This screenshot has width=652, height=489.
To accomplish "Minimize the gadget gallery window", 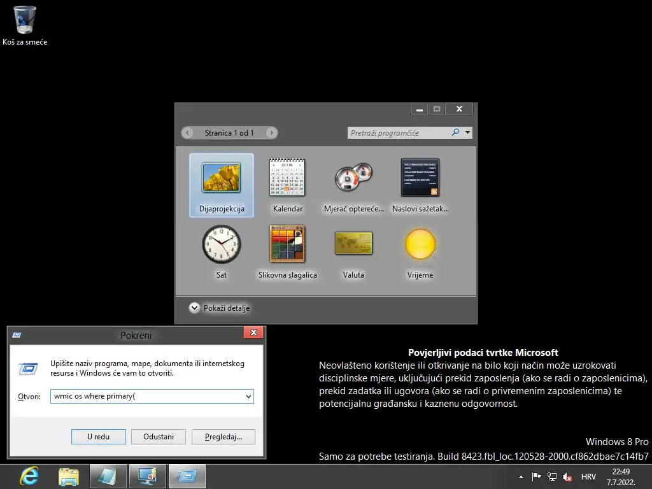I will click(x=420, y=109).
